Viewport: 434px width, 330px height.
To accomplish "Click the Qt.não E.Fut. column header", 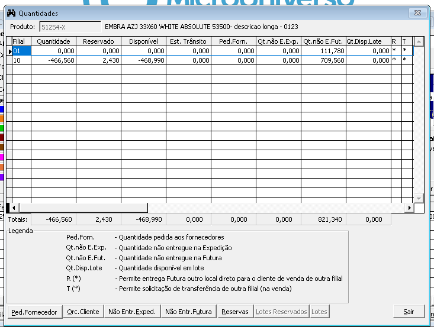I will coord(323,41).
